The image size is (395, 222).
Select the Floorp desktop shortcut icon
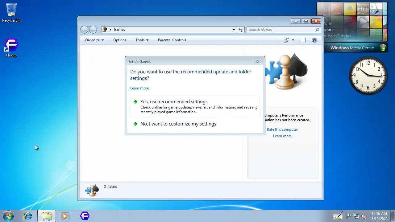[11, 48]
